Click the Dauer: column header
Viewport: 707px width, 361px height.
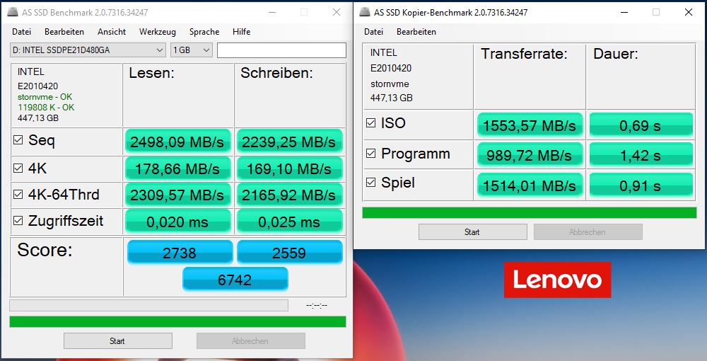(x=616, y=54)
